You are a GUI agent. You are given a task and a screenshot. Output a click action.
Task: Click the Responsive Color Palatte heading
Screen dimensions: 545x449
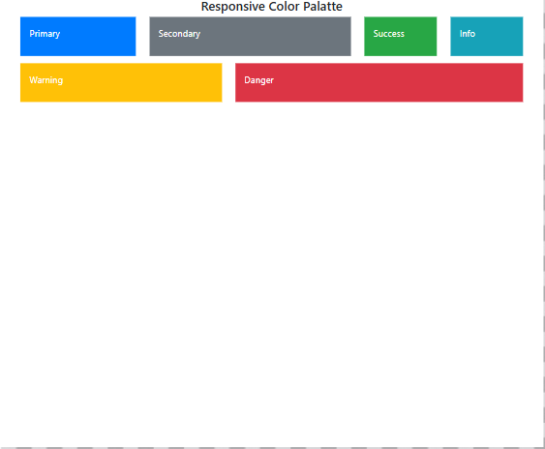pos(272,7)
